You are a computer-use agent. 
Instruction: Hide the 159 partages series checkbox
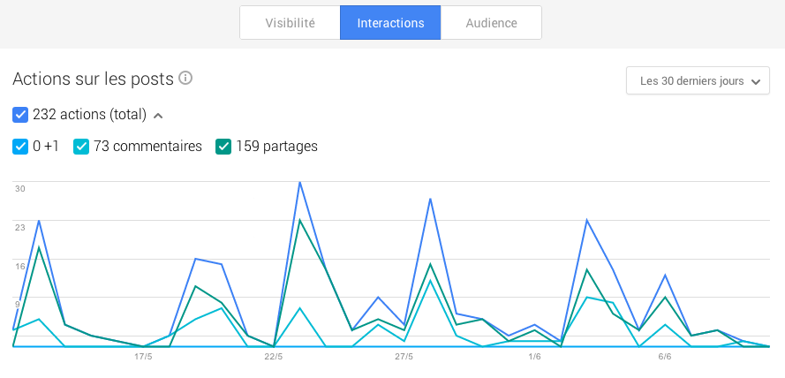click(223, 147)
